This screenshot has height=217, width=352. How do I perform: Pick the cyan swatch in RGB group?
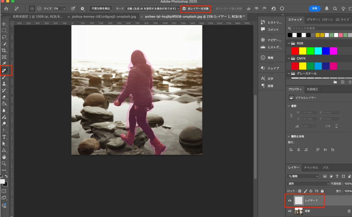pyautogui.click(x=318, y=51)
